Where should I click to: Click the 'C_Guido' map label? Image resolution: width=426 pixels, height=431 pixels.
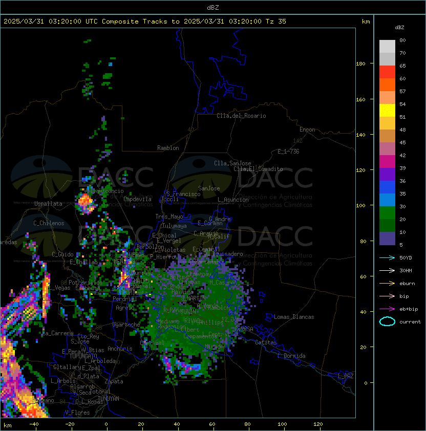pos(62,254)
